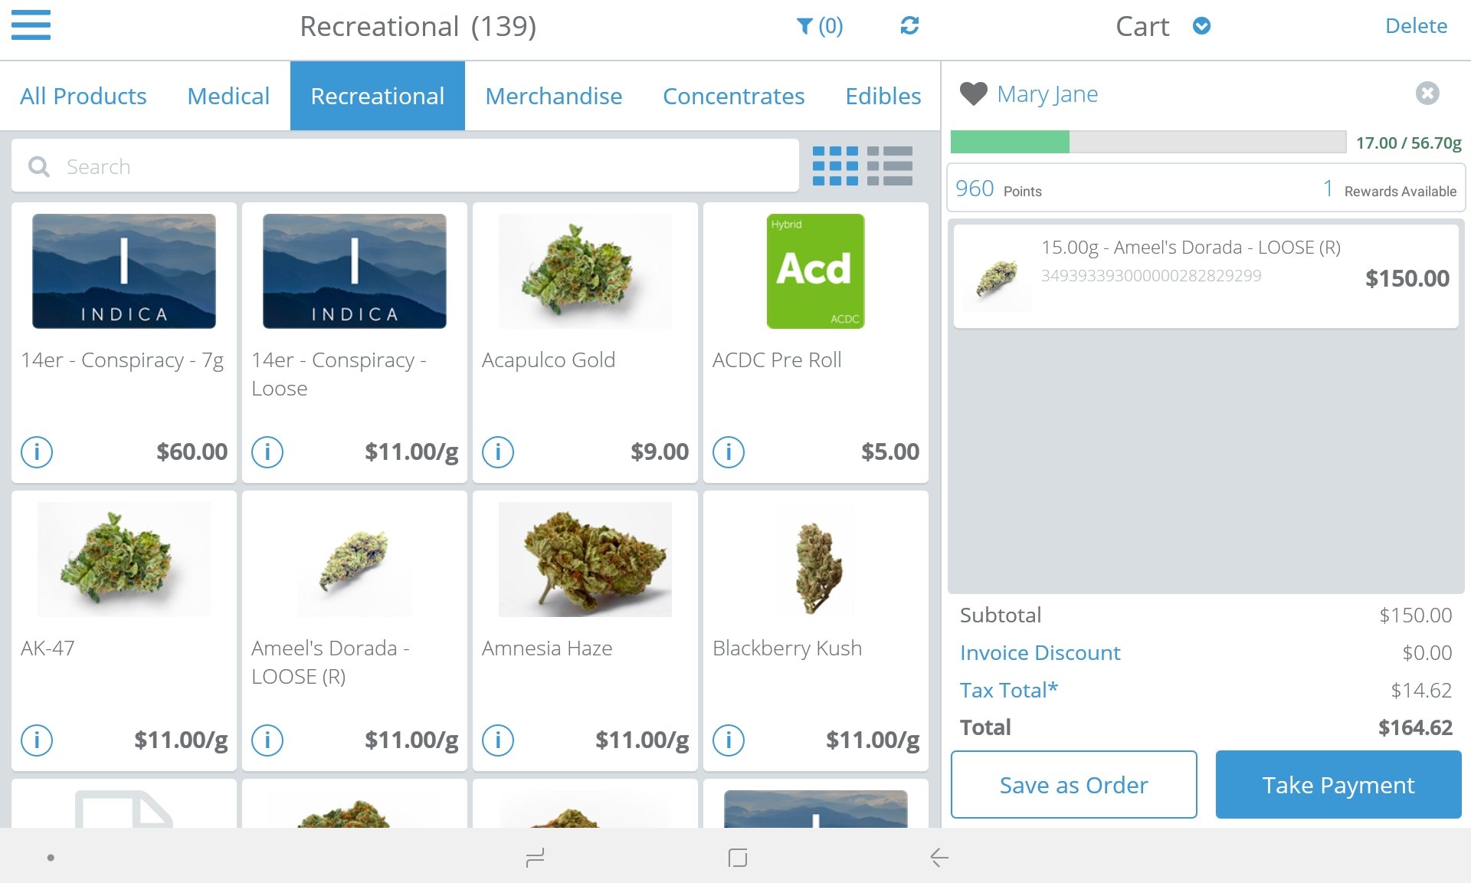This screenshot has width=1471, height=883.
Task: Open the Invoice Discount options
Action: (1040, 652)
